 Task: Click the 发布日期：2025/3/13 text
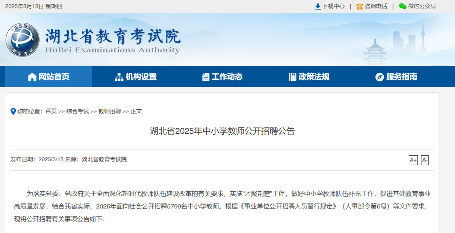37,159
